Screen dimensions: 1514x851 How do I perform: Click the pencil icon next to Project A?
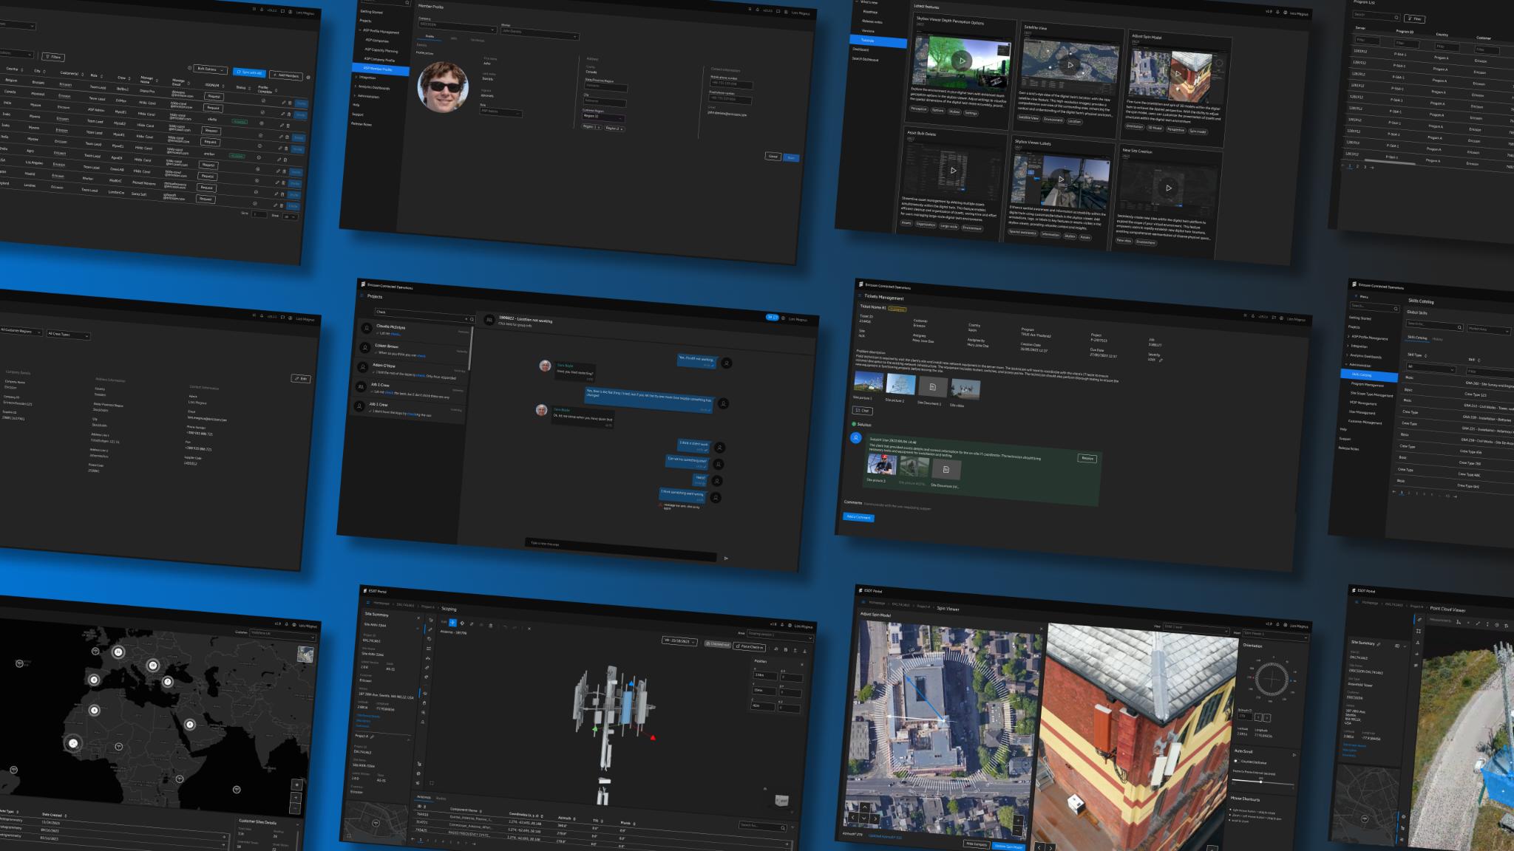pos(372,736)
